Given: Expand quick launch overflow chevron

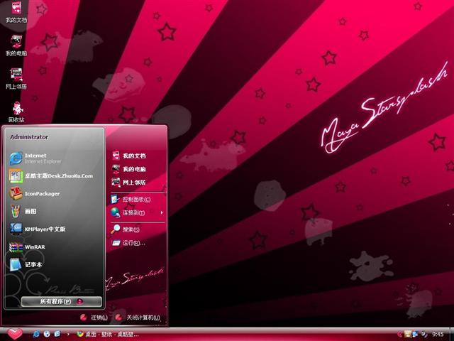Looking at the screenshot, I should click(68, 334).
